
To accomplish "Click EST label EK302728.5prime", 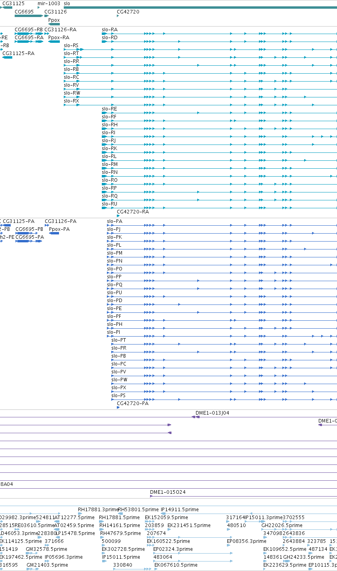I will 123,549.
